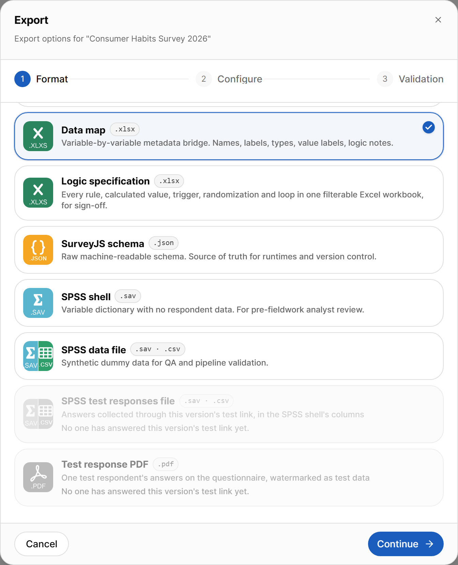Click 'Variable dictionary with no respondent data' text
This screenshot has height=565, width=458.
tap(213, 310)
